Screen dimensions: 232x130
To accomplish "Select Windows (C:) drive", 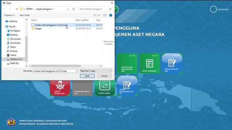I will click(x=14, y=59).
